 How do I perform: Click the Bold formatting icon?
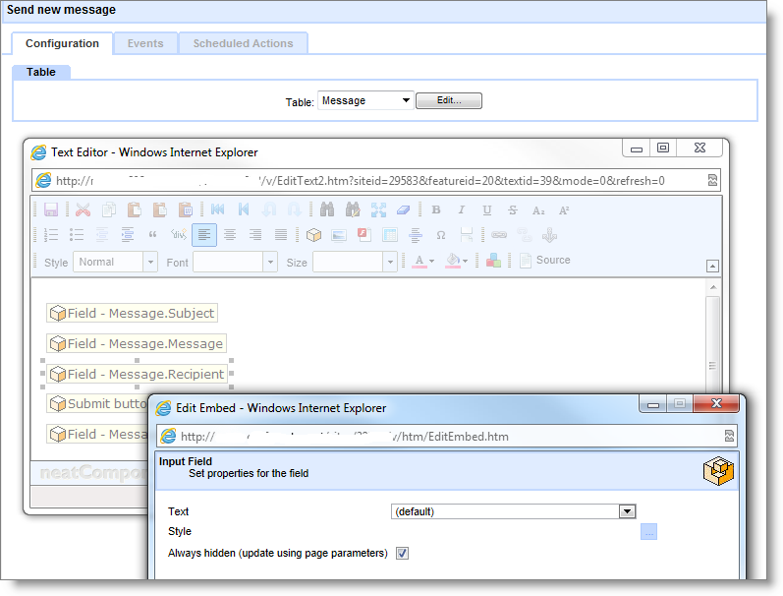436,209
